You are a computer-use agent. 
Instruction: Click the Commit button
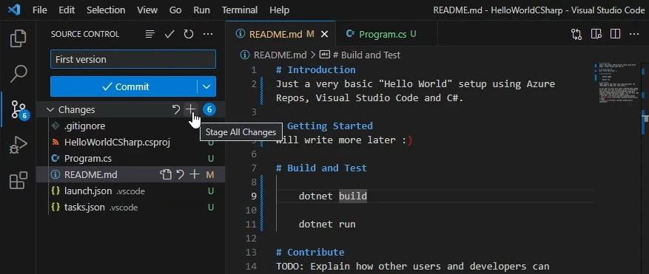pos(124,87)
